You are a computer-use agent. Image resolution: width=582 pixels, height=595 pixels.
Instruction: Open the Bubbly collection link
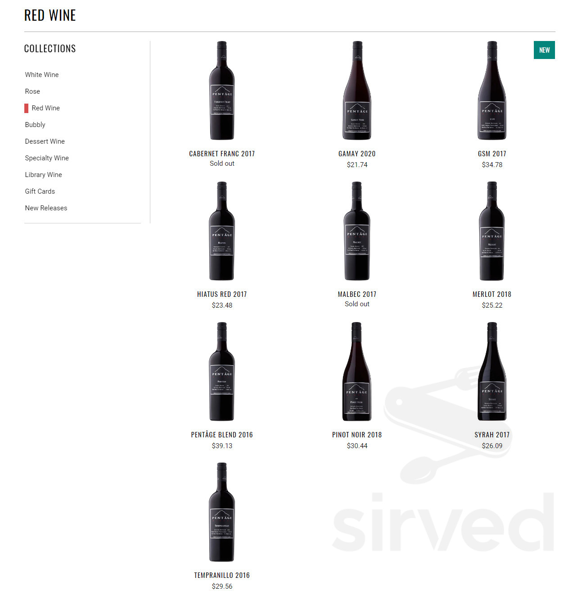(x=35, y=125)
